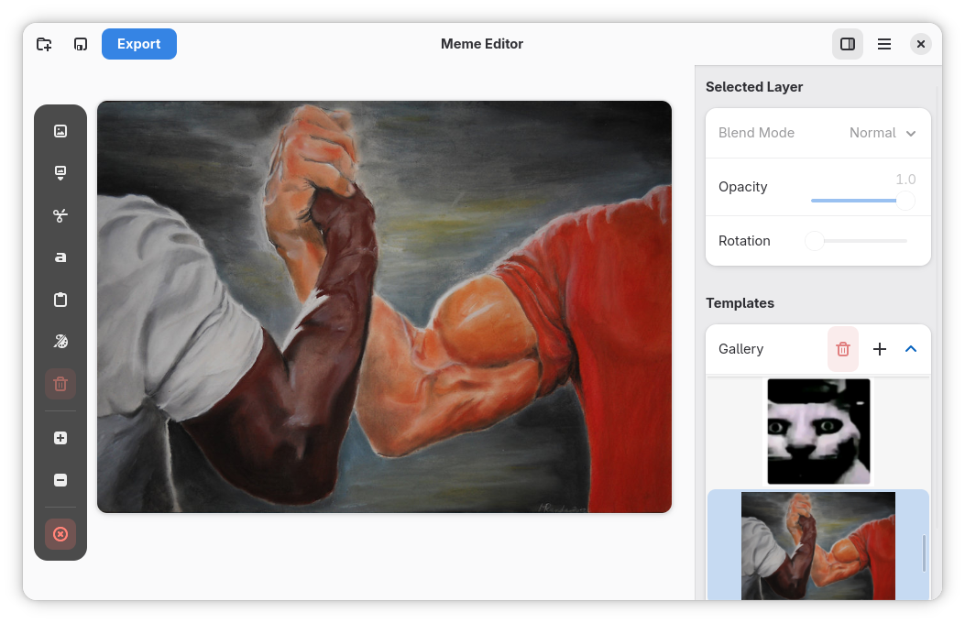Collapse the Gallery templates section

tap(911, 349)
